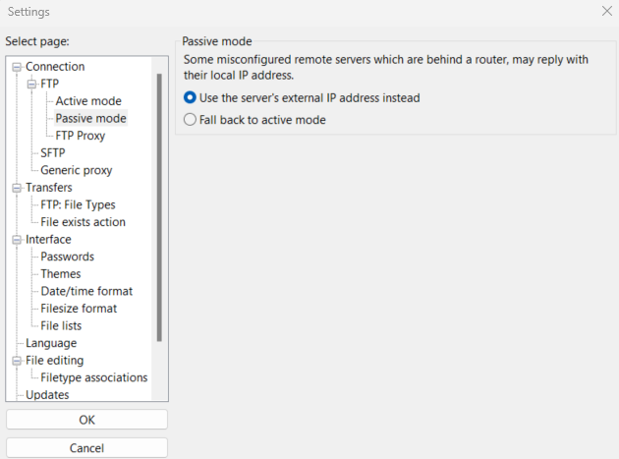The image size is (619, 459).
Task: Open the Passwords settings page
Action: point(67,257)
